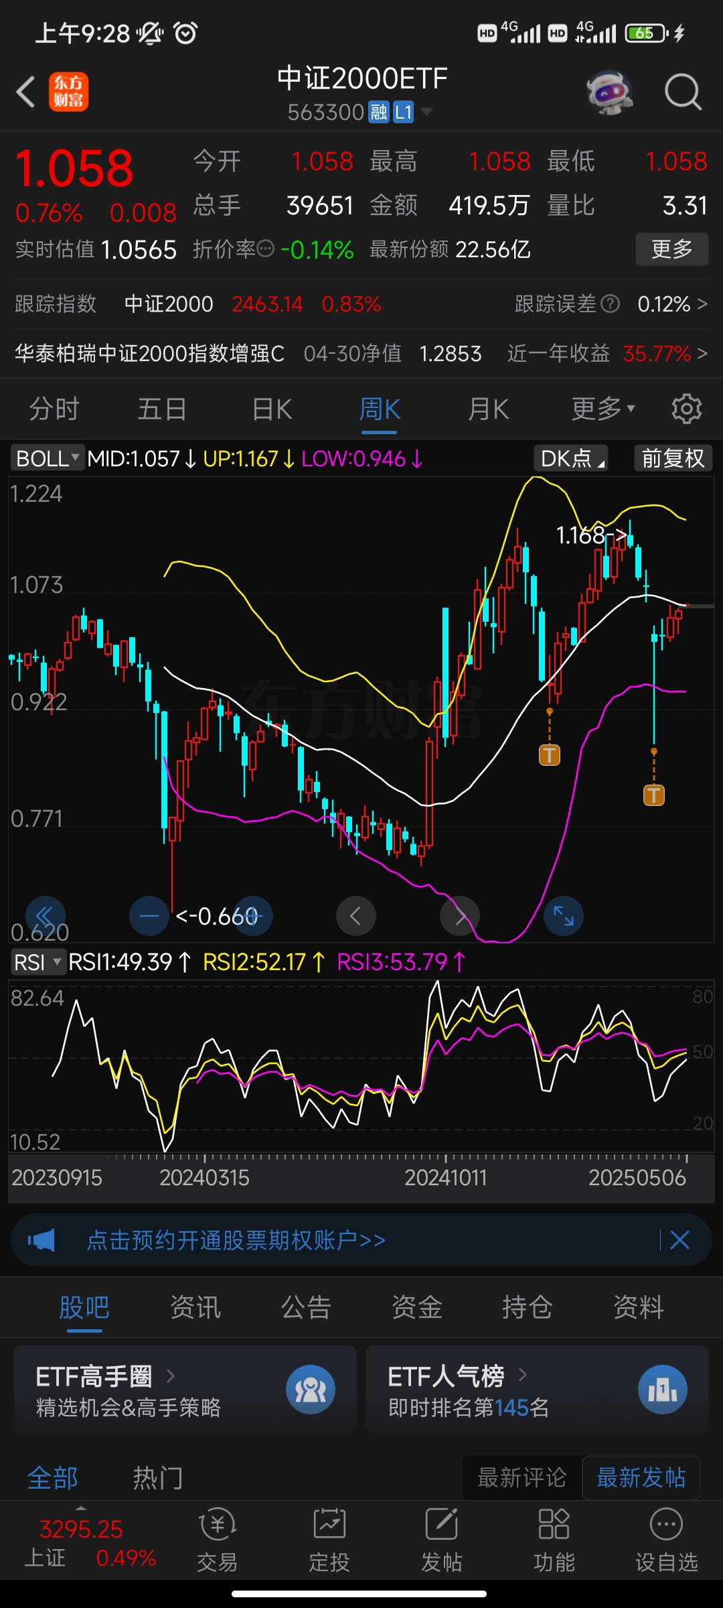
Task: Open ETF人气榜 bar chart icon
Action: pos(663,1390)
